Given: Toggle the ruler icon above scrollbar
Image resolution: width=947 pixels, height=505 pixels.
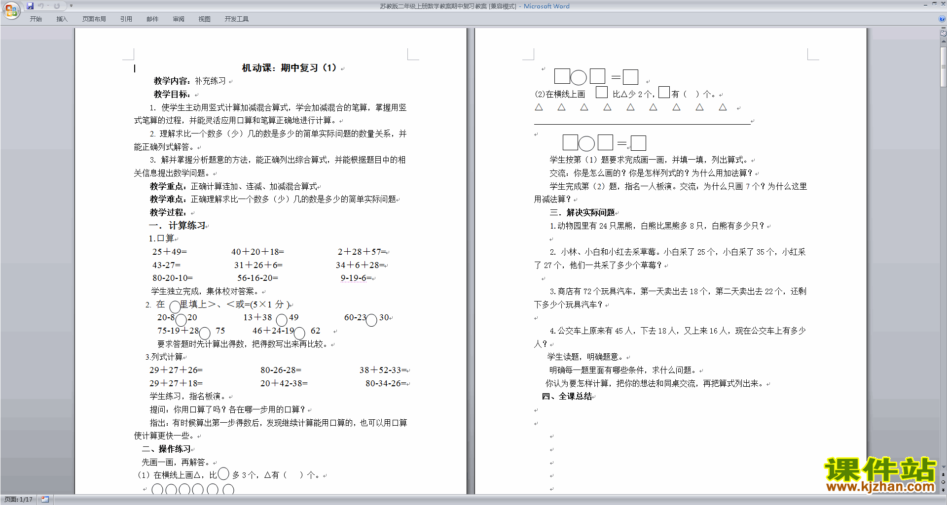Looking at the screenshot, I should coord(944,34).
